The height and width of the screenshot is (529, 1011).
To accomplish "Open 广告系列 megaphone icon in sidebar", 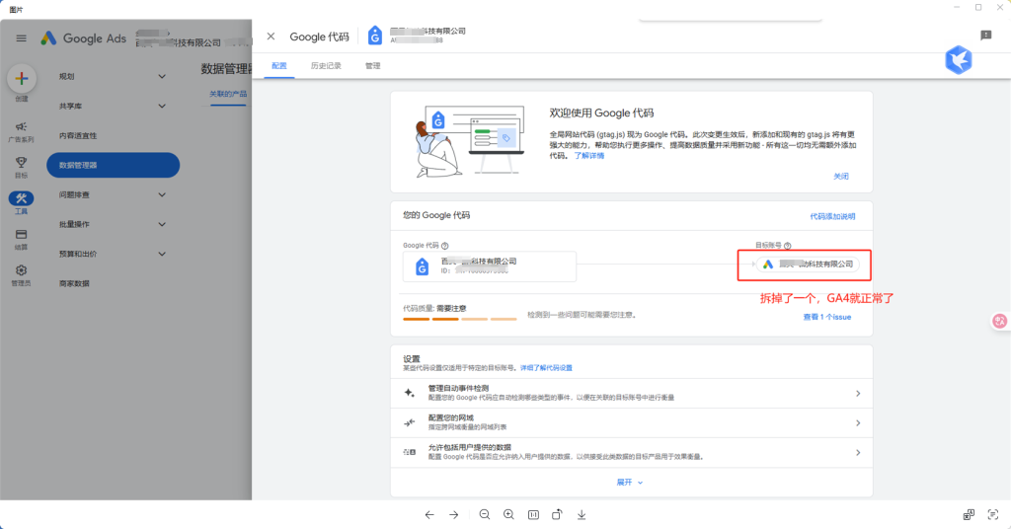I will (22, 126).
